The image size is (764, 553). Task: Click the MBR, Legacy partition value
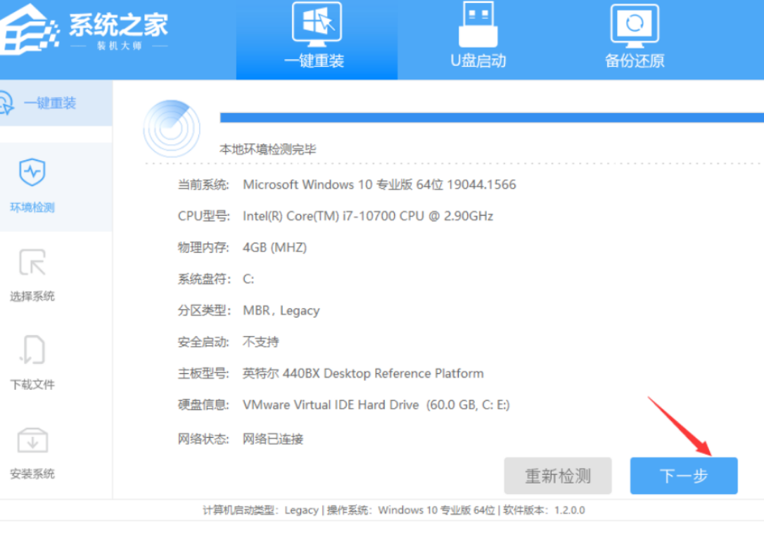click(x=281, y=311)
